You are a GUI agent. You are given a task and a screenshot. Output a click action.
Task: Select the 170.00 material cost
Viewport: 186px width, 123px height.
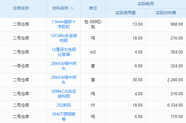pyautogui.click(x=177, y=117)
